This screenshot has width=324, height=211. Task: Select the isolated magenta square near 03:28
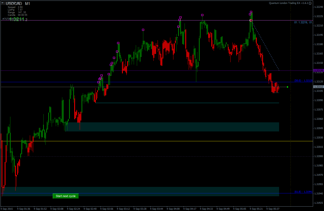click(143, 30)
